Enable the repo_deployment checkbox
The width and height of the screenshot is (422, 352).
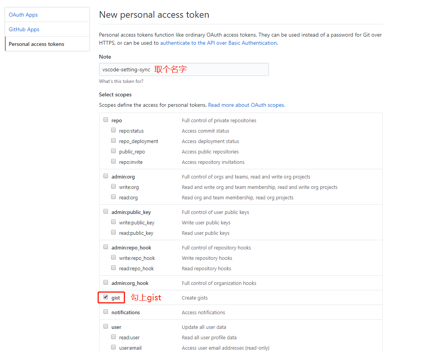coord(113,141)
